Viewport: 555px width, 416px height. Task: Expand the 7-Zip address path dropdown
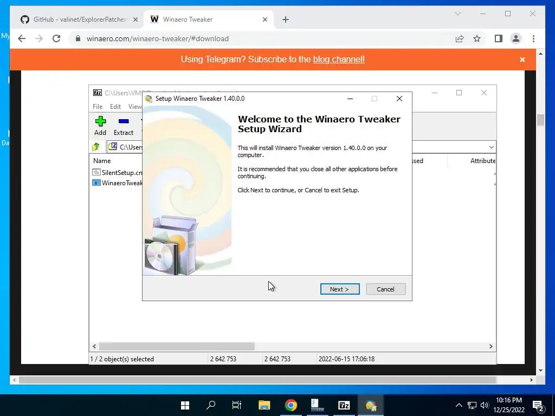click(x=491, y=147)
